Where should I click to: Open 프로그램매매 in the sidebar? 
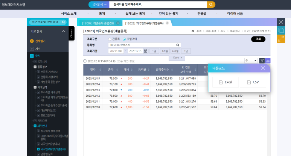click(x=48, y=115)
